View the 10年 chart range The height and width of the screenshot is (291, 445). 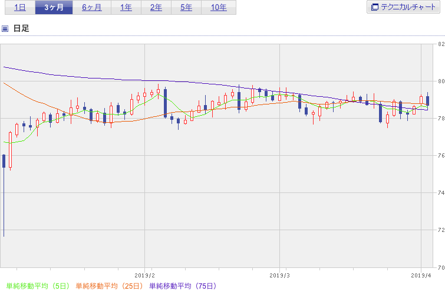click(x=219, y=8)
